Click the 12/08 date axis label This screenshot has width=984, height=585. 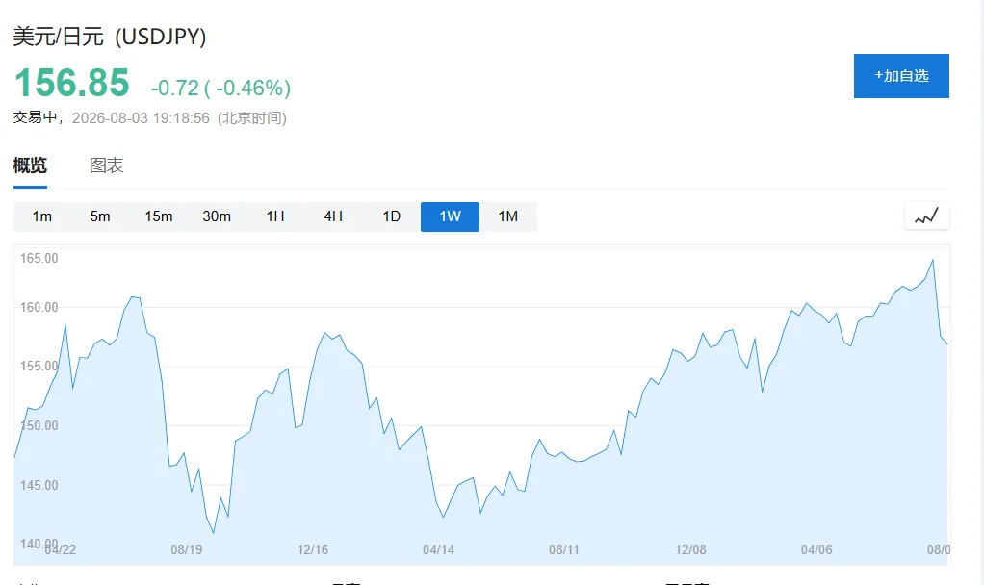690,550
